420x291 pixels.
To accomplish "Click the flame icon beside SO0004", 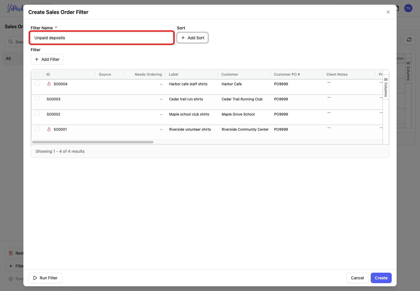I will tap(49, 84).
